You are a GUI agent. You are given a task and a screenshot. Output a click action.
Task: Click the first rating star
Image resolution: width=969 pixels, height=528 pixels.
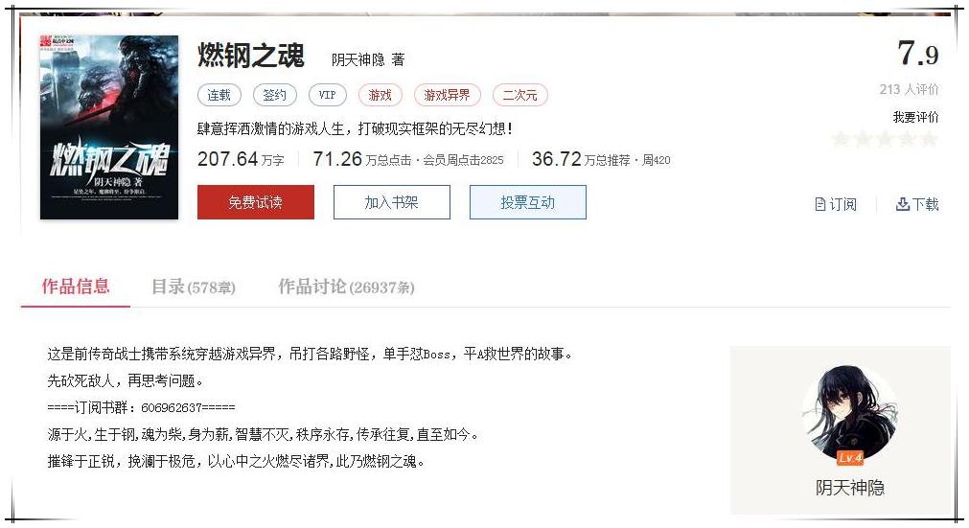[841, 139]
